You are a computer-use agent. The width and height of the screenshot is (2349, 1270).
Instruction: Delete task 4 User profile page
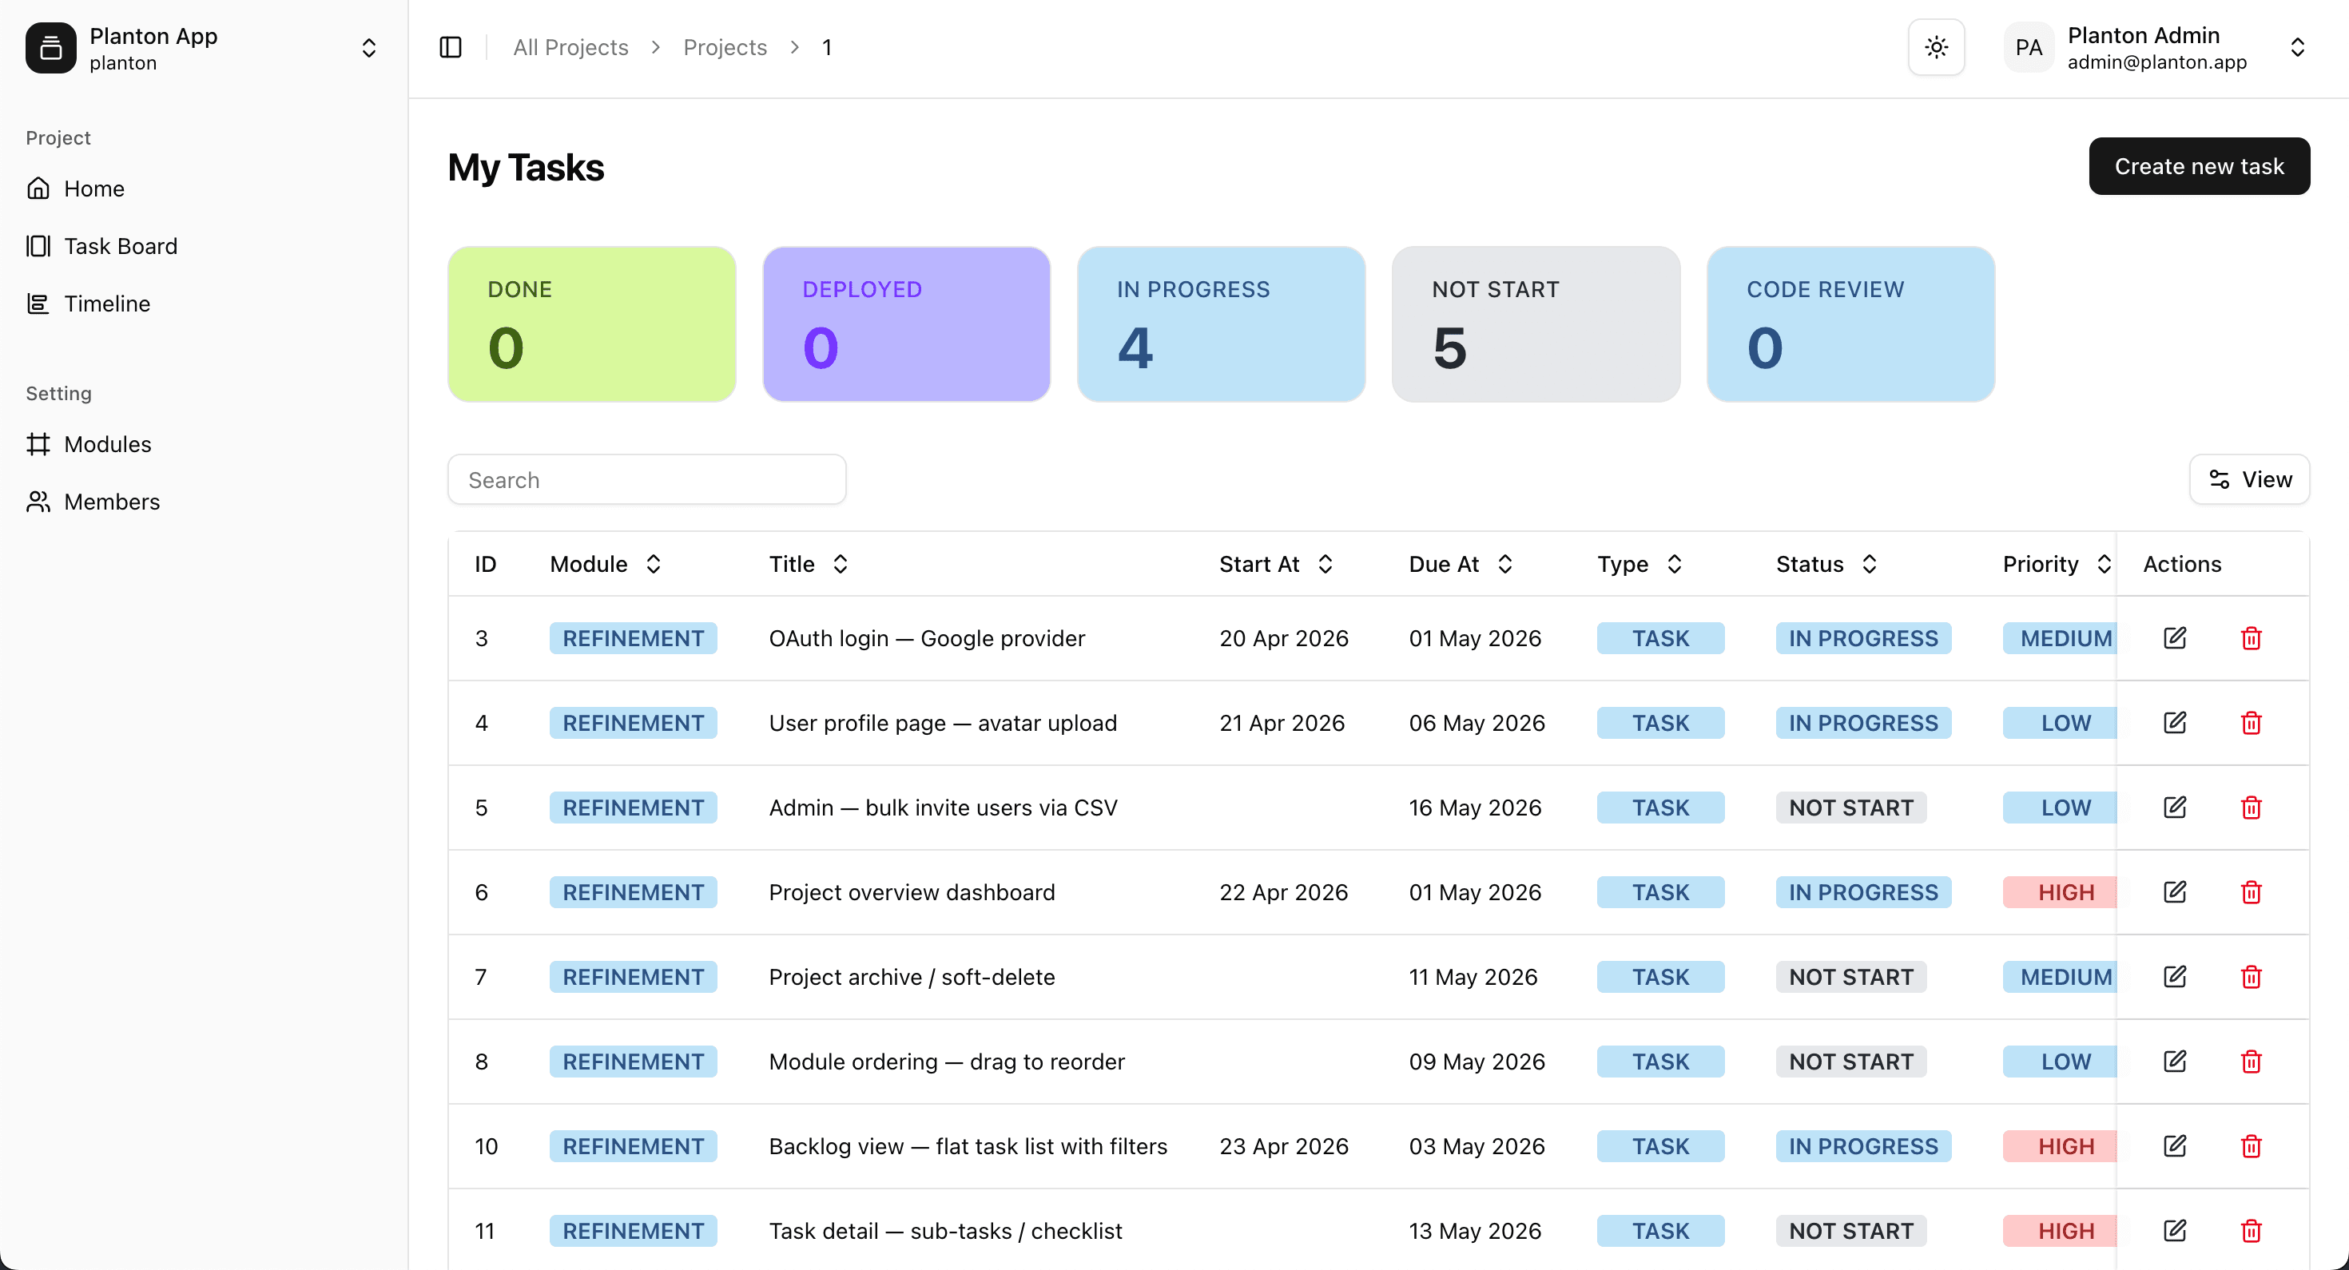click(x=2251, y=723)
